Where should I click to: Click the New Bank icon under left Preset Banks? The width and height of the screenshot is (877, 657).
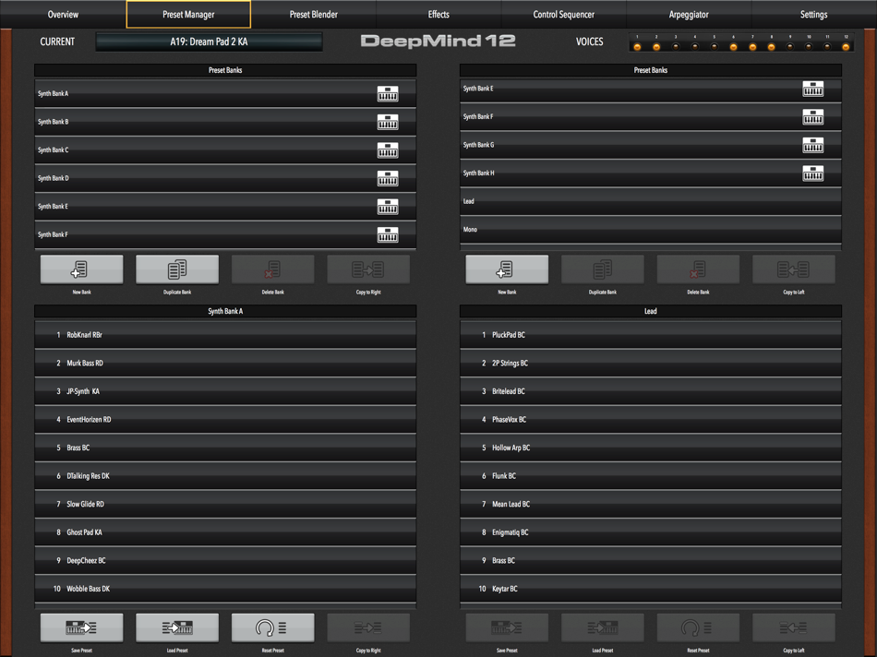point(81,269)
